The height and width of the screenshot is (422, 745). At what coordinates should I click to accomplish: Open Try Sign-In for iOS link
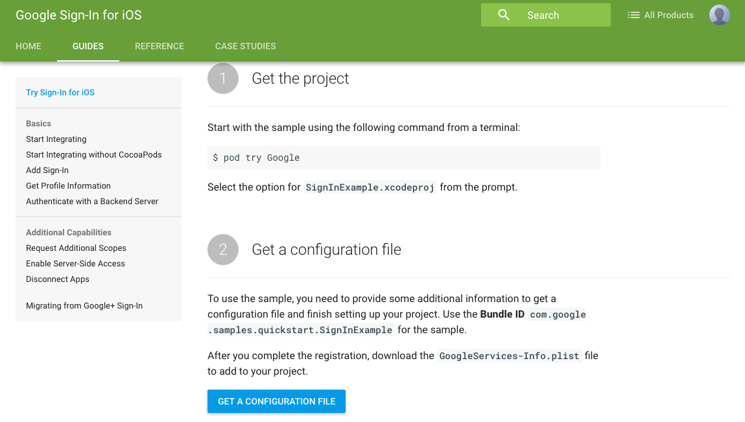pos(60,93)
